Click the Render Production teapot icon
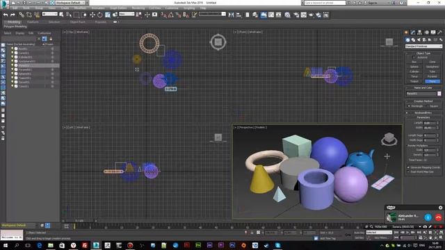The width and height of the screenshot is (445, 250). pyautogui.click(x=311, y=15)
